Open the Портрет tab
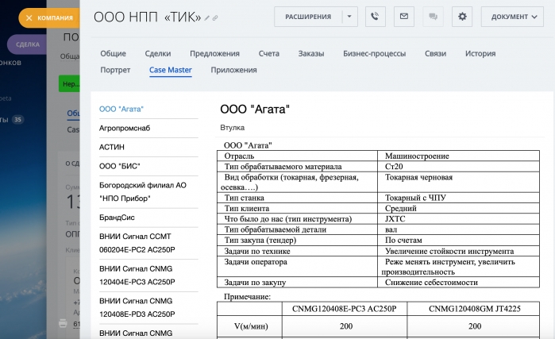This screenshot has height=339, width=555. pos(115,70)
